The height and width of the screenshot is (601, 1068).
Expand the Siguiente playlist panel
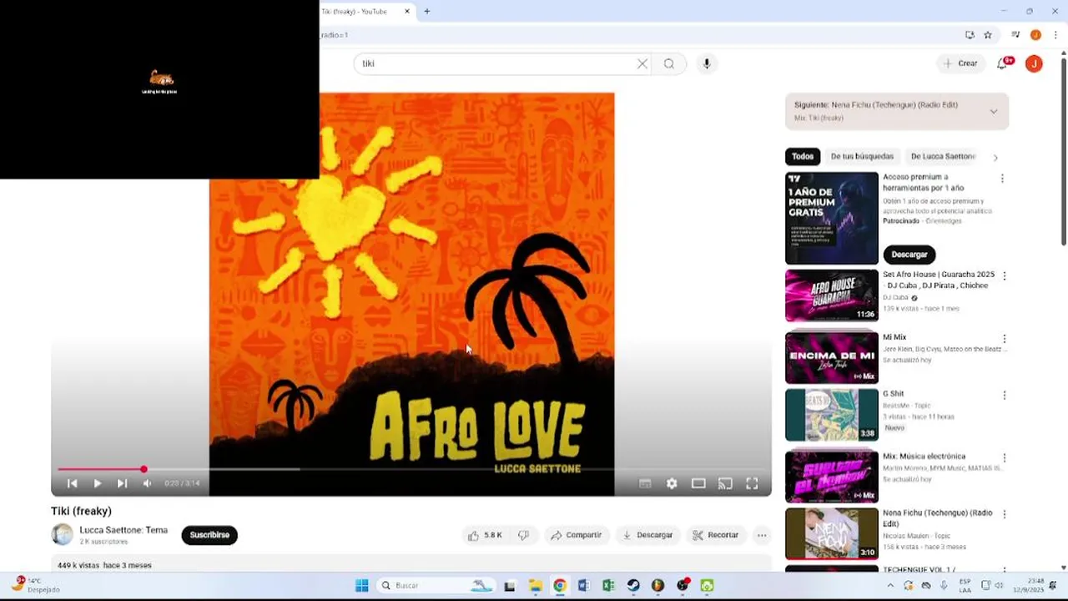tap(994, 111)
